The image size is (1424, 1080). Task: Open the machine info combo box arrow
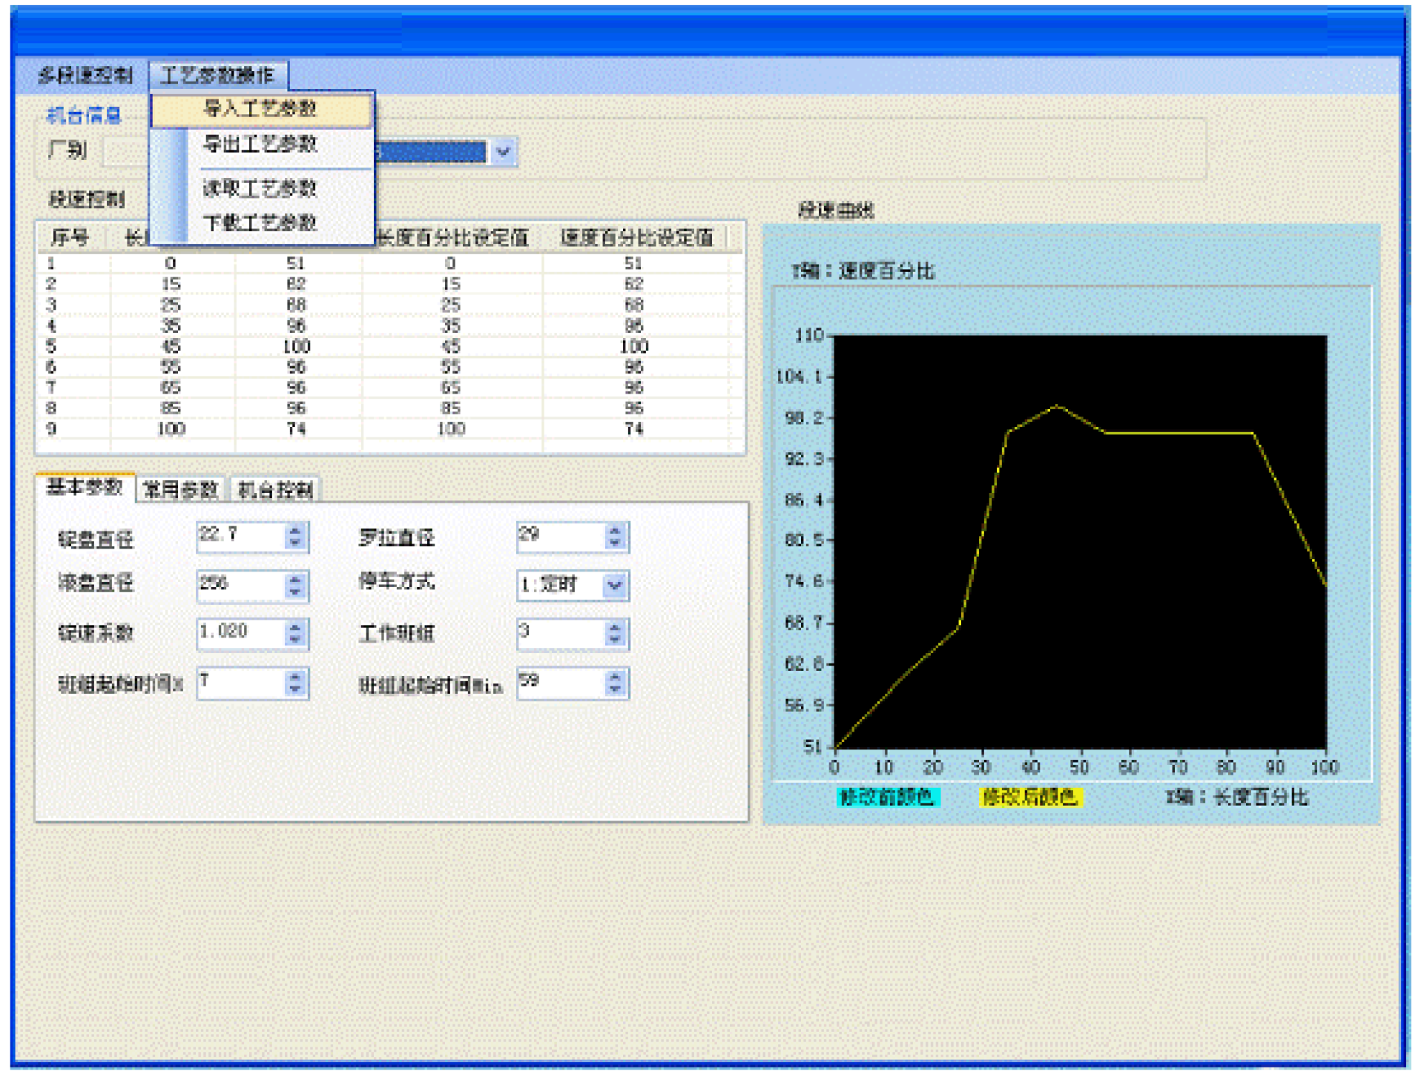click(504, 151)
